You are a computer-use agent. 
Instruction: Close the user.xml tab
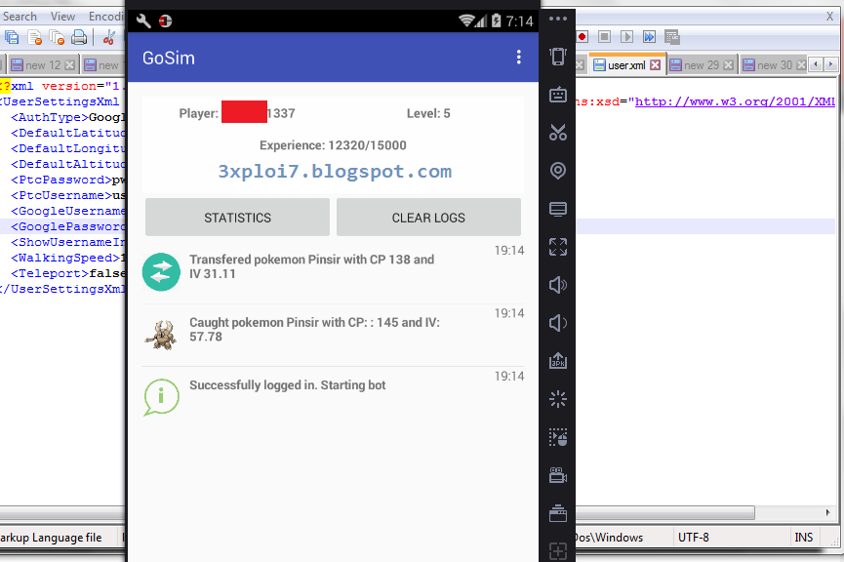(x=655, y=65)
